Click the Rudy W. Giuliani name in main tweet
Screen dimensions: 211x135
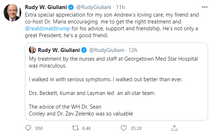point(46,7)
